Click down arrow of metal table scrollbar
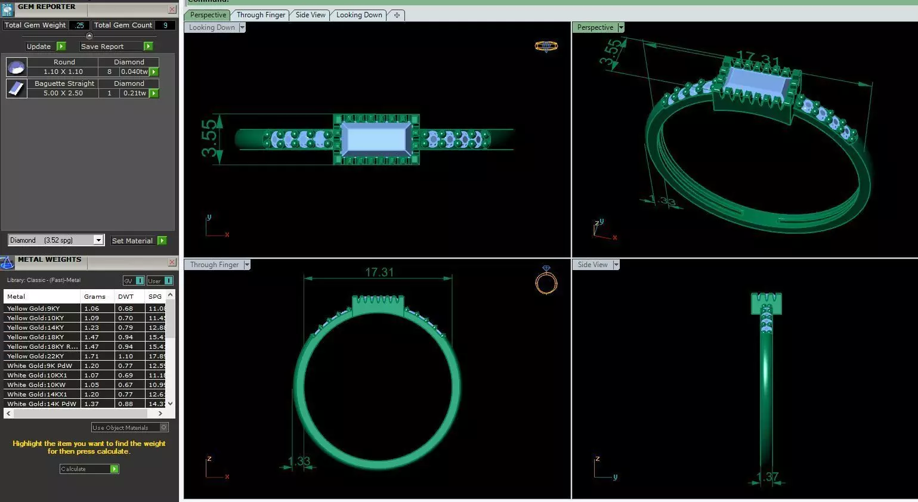The image size is (918, 502). pos(171,404)
